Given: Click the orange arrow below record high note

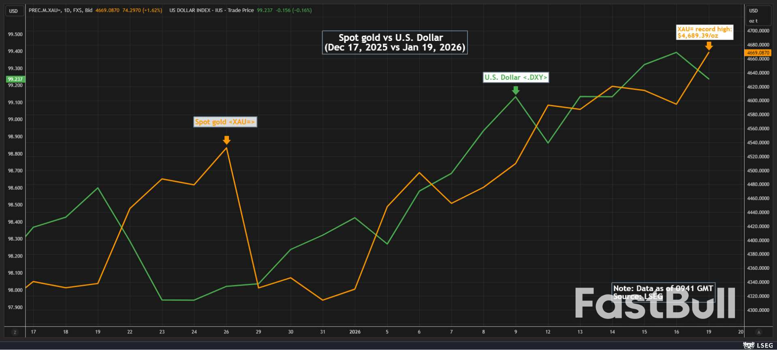Looking at the screenshot, I should [709, 46].
